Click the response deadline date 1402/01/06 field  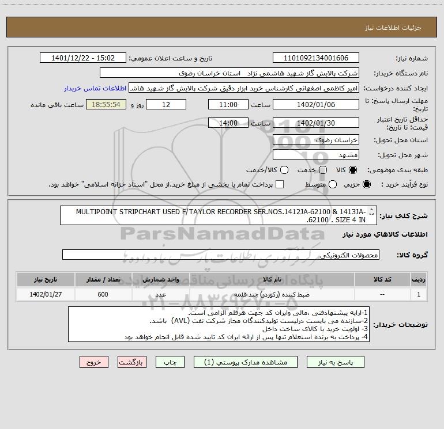[x=315, y=104]
